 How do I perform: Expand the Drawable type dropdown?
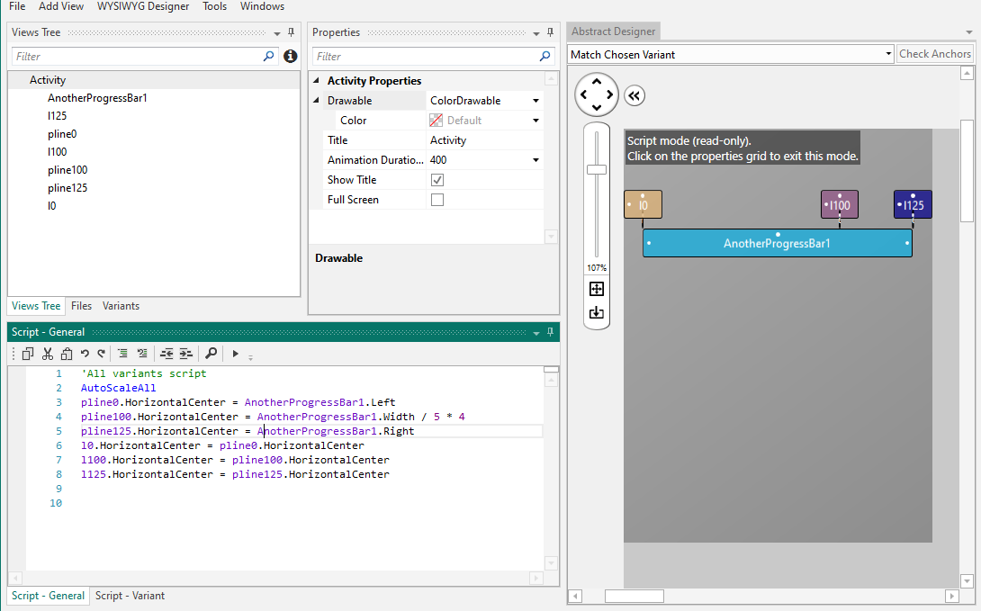coord(536,101)
